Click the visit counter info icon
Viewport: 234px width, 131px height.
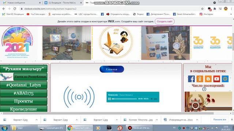point(204,89)
